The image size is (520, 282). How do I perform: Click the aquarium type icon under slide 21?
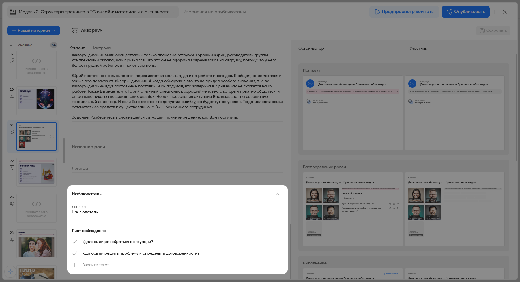tap(12, 132)
